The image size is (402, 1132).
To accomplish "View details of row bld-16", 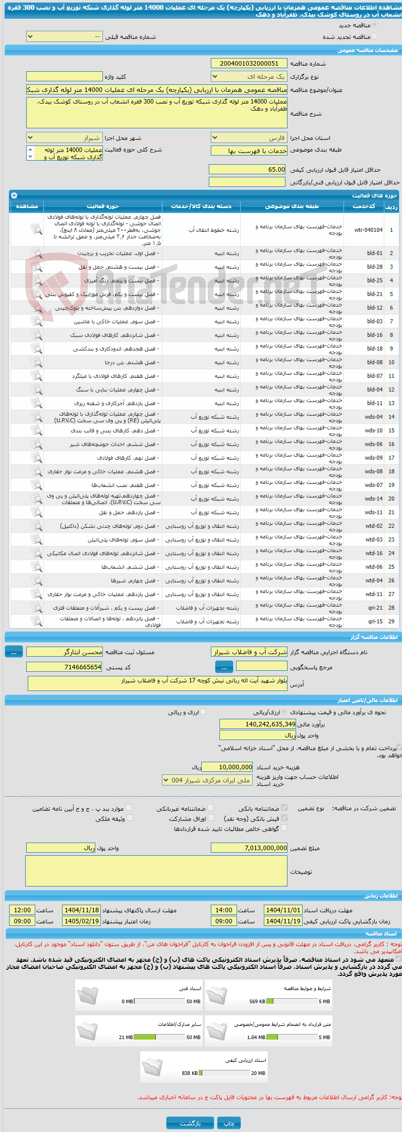I will click(x=36, y=334).
